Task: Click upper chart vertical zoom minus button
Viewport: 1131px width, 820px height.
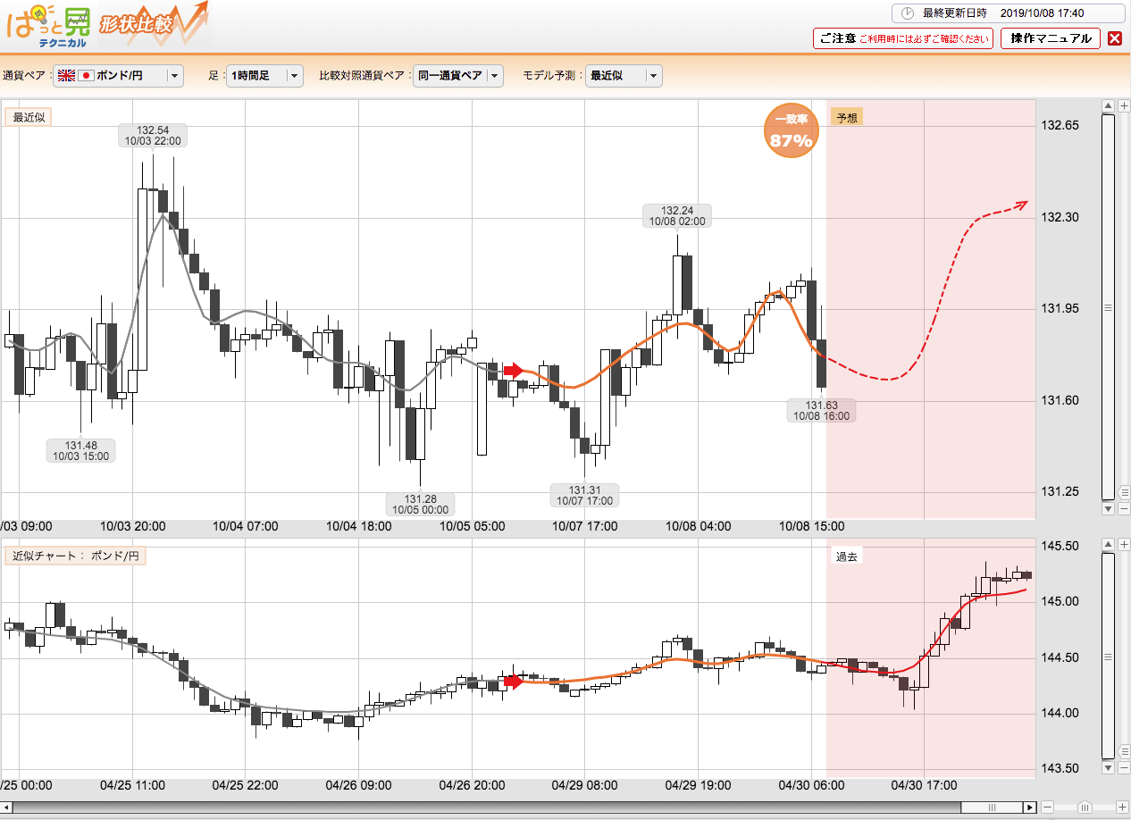Action: [x=1124, y=509]
